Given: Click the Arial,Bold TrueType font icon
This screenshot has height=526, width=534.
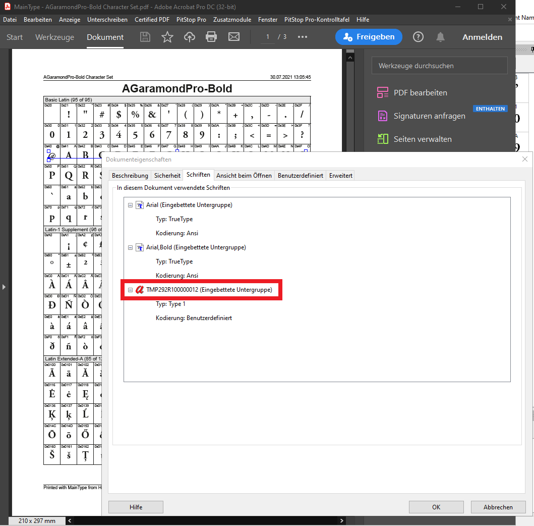Looking at the screenshot, I should [x=140, y=247].
